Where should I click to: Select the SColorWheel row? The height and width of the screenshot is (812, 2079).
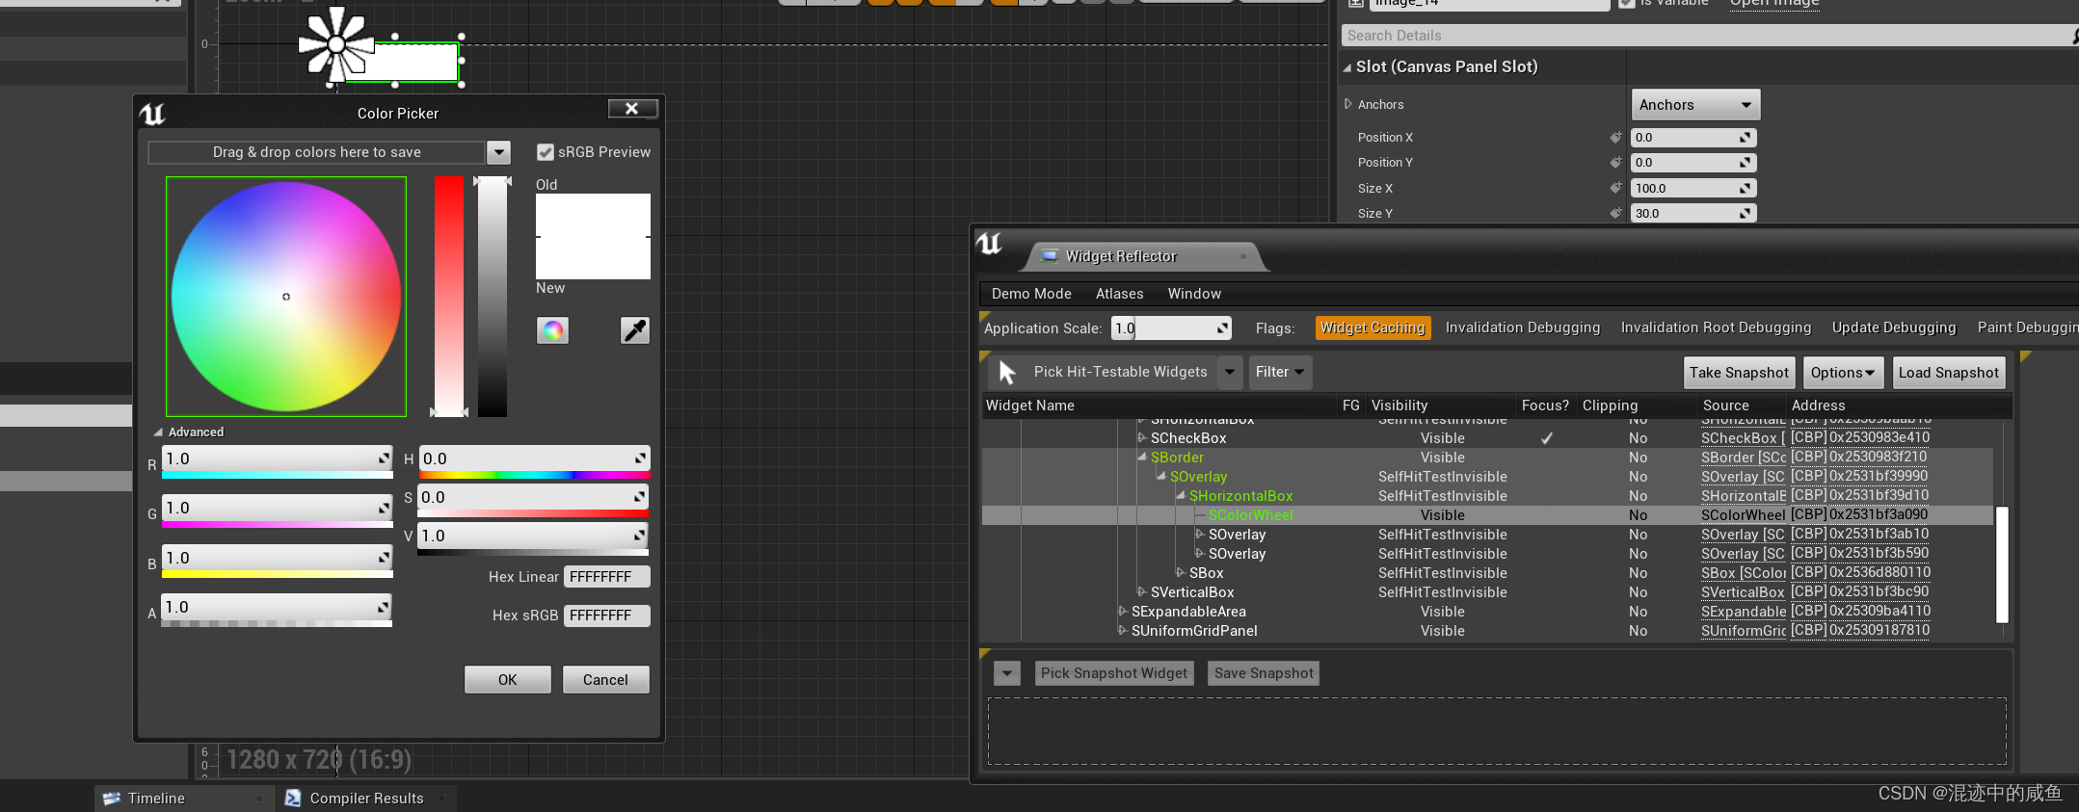coord(1487,515)
